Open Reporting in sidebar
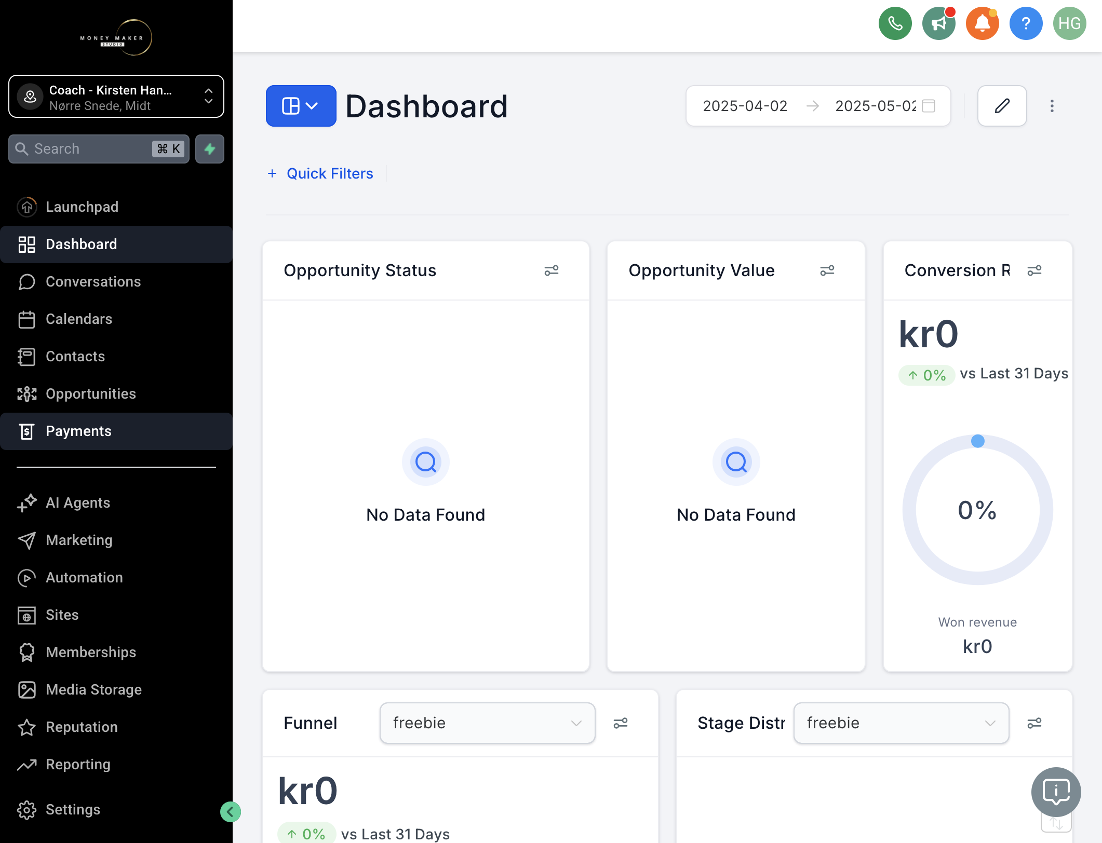This screenshot has height=843, width=1102. pos(116,765)
